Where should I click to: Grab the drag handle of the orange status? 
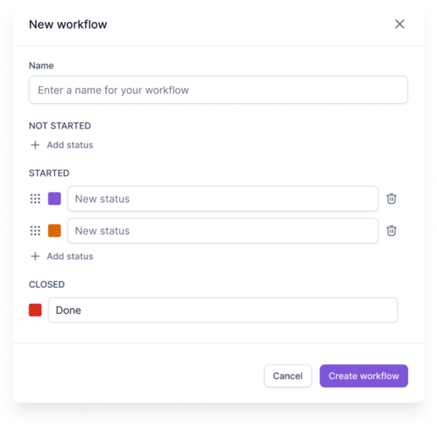[36, 231]
